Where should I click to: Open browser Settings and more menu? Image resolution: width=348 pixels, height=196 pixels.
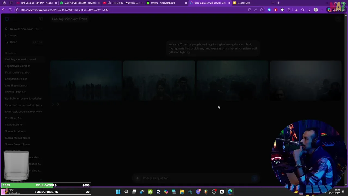(x=322, y=10)
